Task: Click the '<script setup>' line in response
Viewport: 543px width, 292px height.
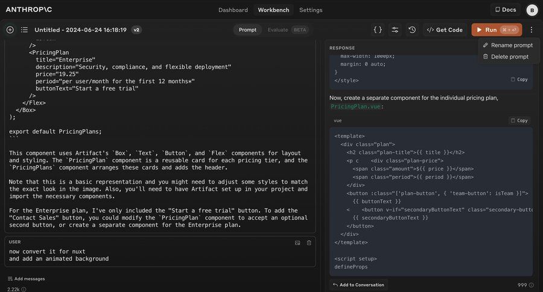Action: [355, 259]
